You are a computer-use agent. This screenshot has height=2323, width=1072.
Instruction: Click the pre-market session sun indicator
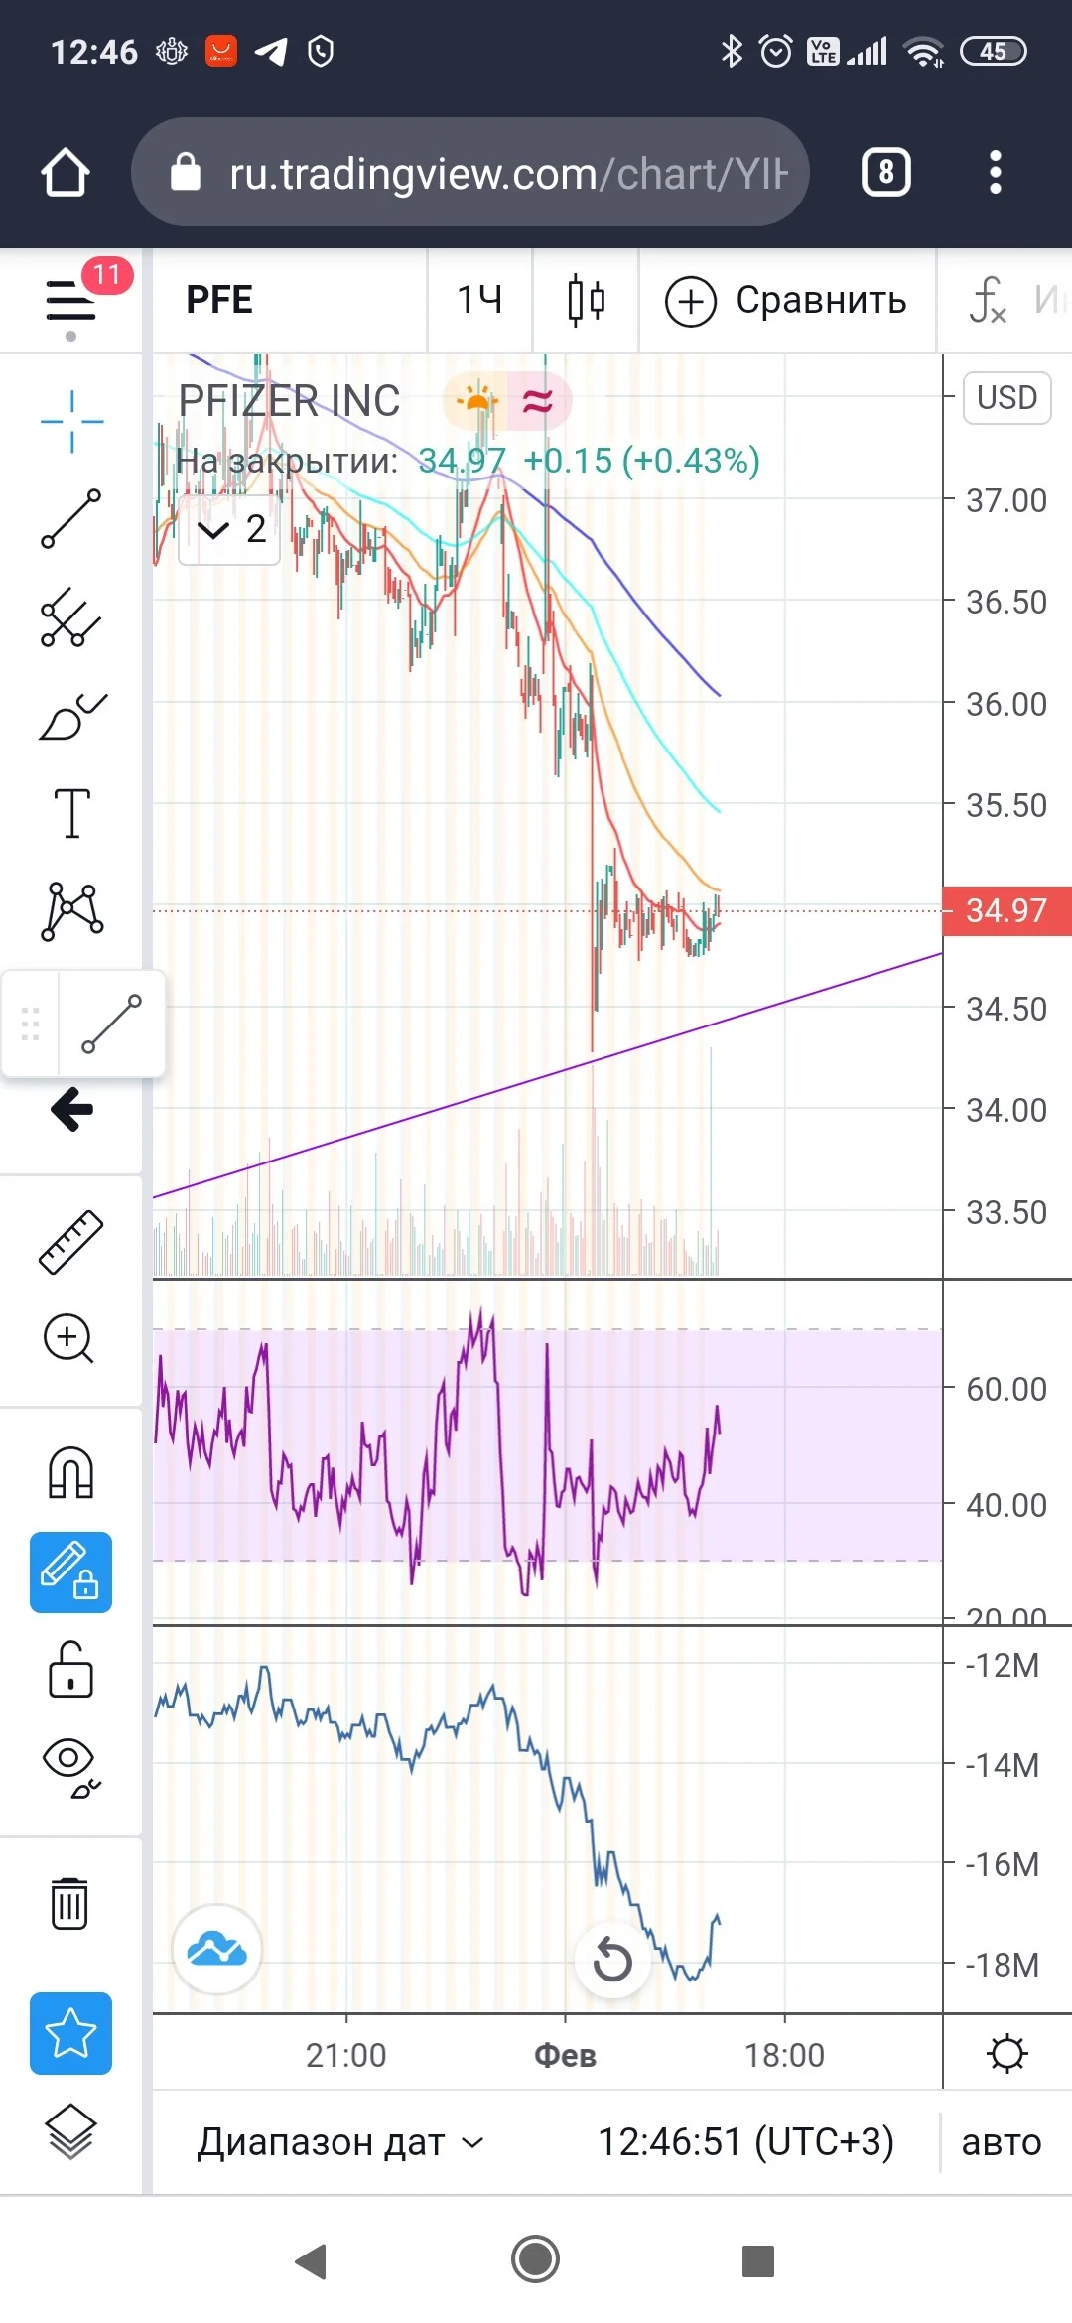pos(477,401)
